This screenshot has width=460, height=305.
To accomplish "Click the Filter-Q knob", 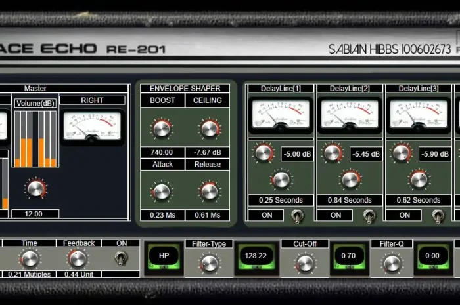I will pos(392,263).
